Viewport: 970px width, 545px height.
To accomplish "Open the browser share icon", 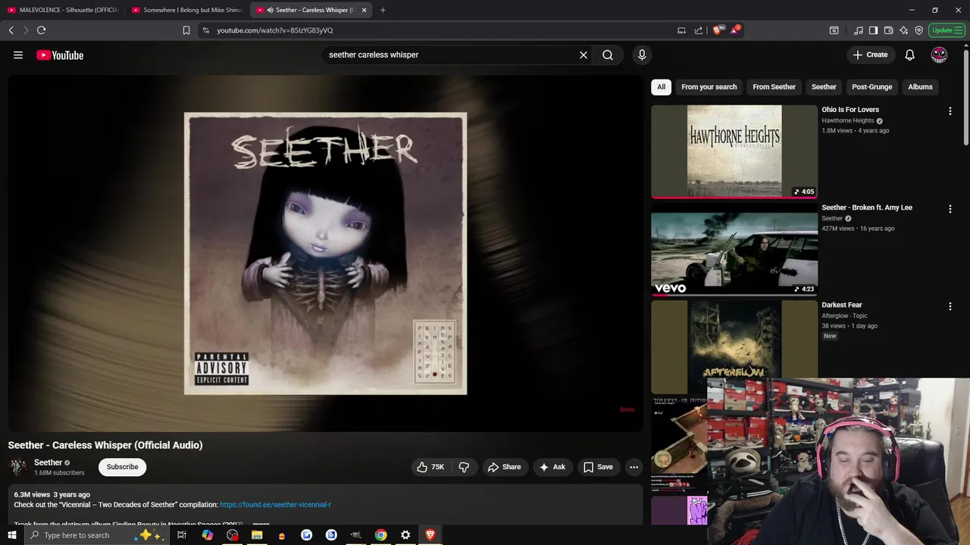I will point(699,30).
